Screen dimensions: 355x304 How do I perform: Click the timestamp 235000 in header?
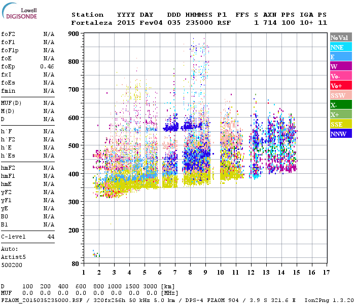199,23
